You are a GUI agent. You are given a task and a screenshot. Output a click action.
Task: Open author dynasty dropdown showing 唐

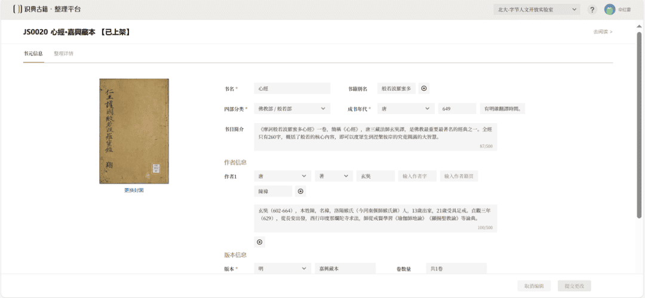tap(282, 176)
